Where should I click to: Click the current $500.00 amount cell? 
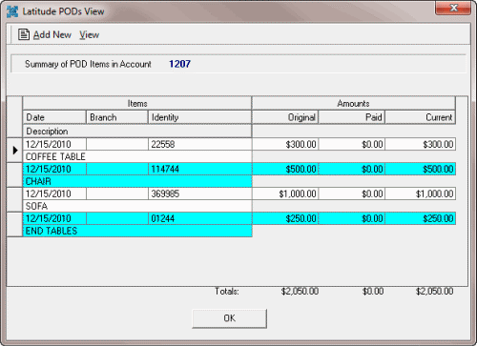(x=421, y=169)
